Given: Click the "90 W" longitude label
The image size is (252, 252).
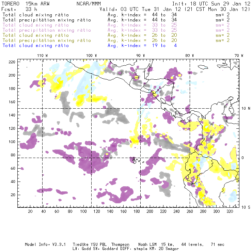Looking at the screenshot, I should [141, 56].
